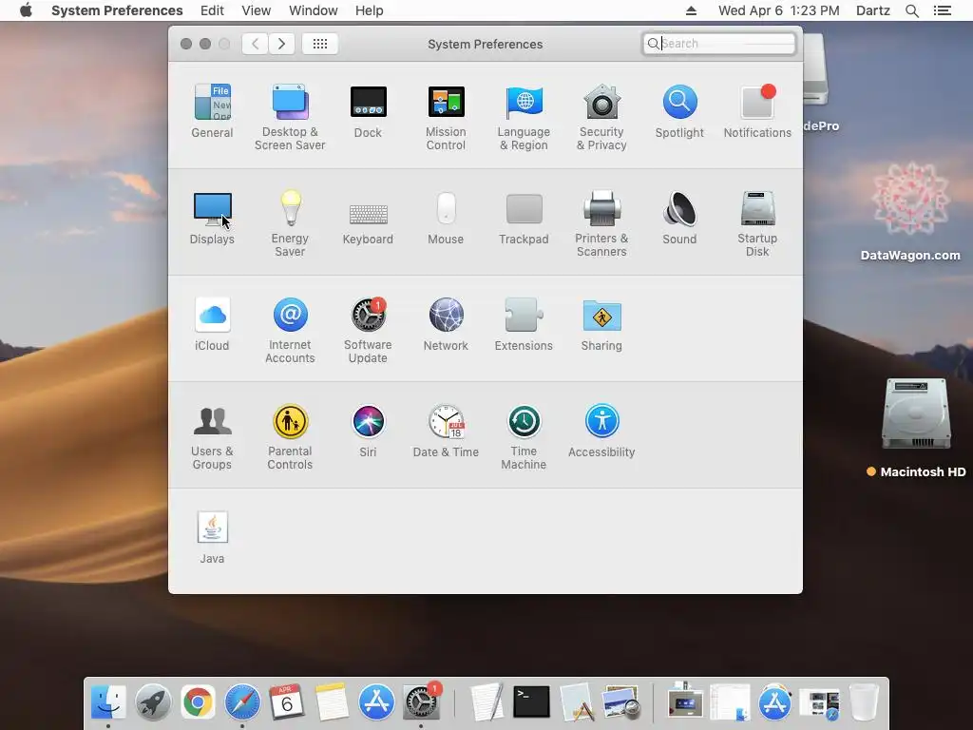The width and height of the screenshot is (973, 730).
Task: Open System Preferences icon in Dock
Action: tap(422, 702)
